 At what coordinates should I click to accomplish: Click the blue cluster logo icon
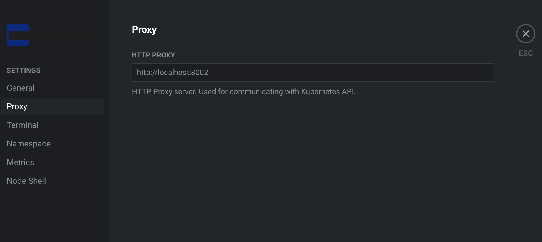tap(18, 35)
